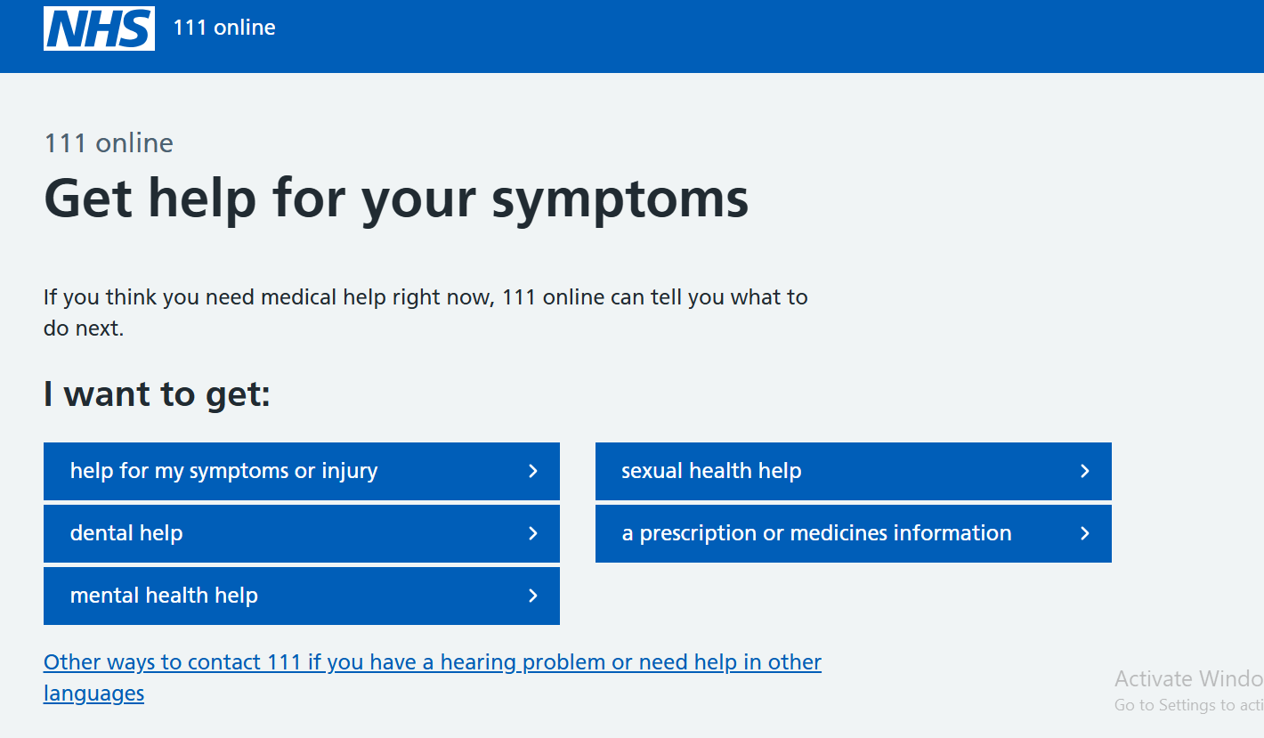This screenshot has height=738, width=1264.
Task: Click the NHS logo in the header
Action: click(x=99, y=28)
